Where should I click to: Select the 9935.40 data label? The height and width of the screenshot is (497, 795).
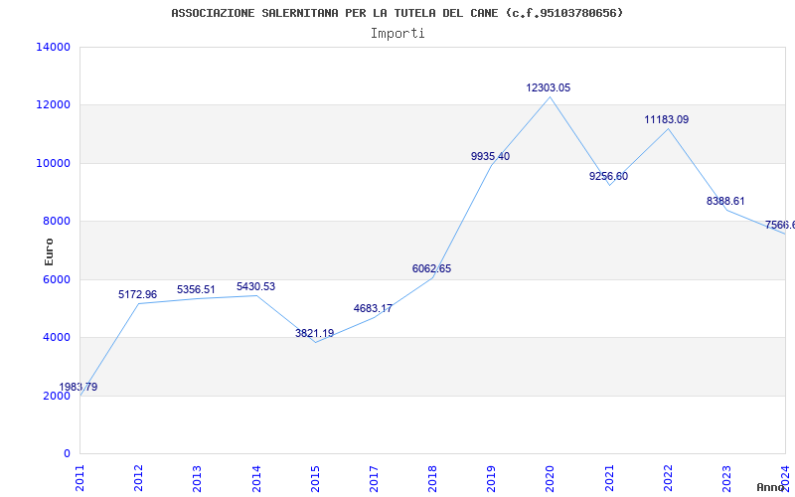coord(490,157)
